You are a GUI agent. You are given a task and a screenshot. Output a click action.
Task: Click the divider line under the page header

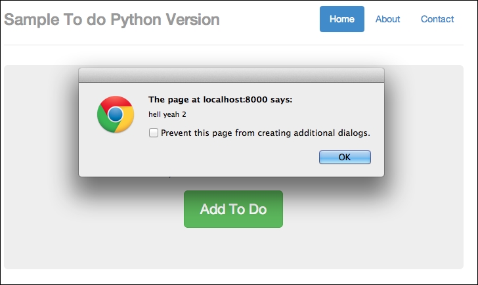[x=239, y=45]
